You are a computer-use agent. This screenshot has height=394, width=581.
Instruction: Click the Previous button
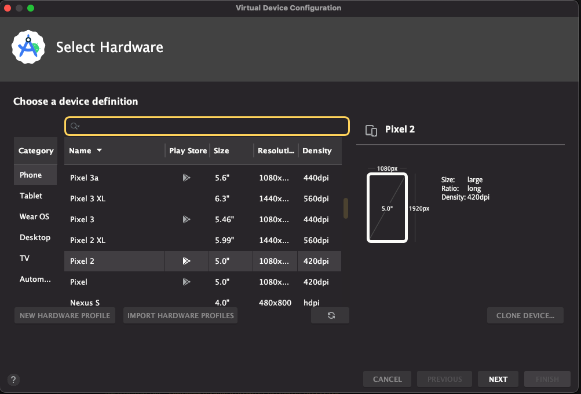click(x=445, y=379)
